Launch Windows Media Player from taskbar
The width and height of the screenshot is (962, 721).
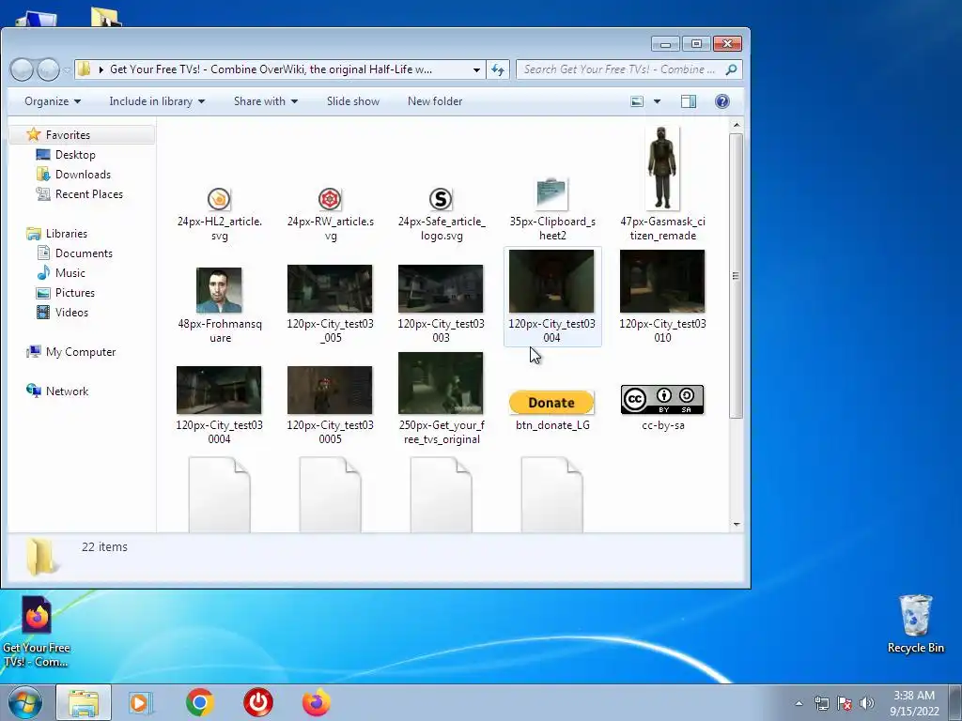(140, 702)
